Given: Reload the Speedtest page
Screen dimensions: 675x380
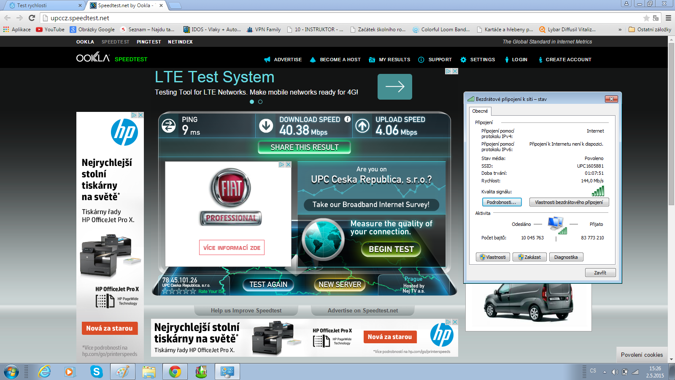Looking at the screenshot, I should click(x=32, y=18).
